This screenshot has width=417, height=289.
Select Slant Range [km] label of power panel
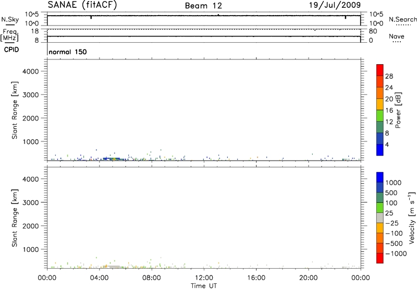pos(15,110)
